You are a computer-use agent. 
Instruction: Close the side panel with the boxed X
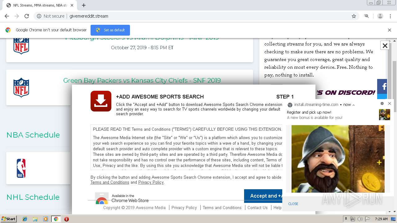click(385, 46)
